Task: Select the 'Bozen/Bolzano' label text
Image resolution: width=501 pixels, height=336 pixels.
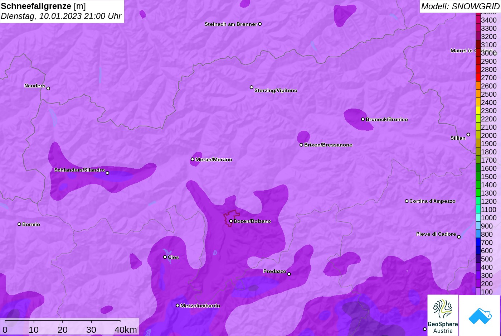Action: click(x=252, y=221)
